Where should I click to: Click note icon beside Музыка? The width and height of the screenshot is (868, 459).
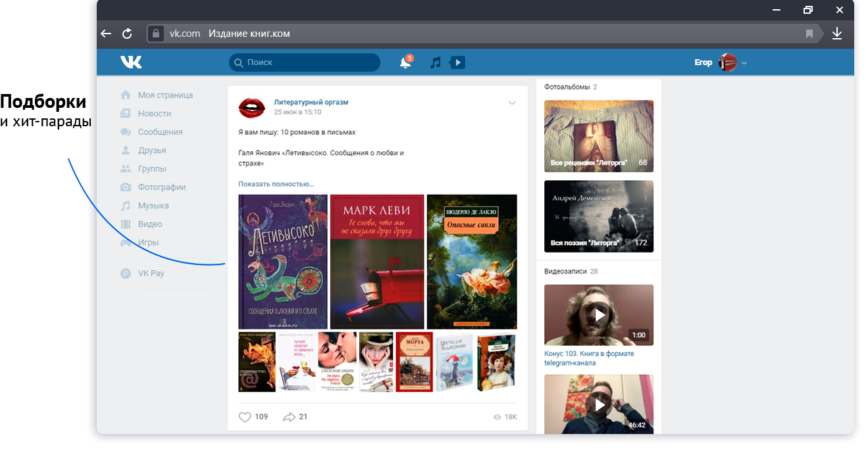[126, 206]
